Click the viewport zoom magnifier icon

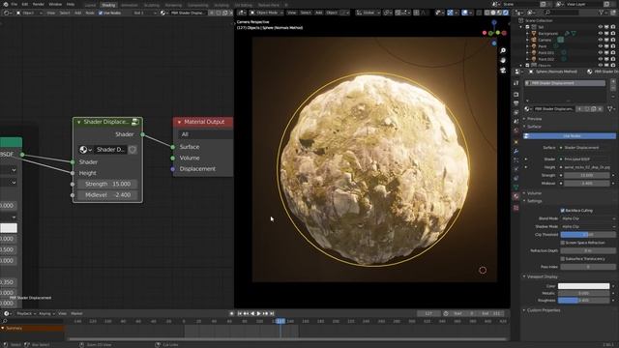[x=503, y=51]
